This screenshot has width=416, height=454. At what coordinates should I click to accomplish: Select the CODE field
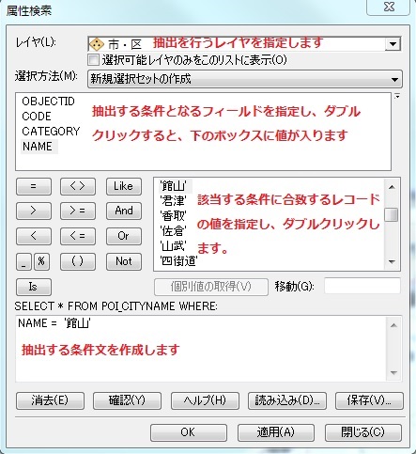[37, 117]
